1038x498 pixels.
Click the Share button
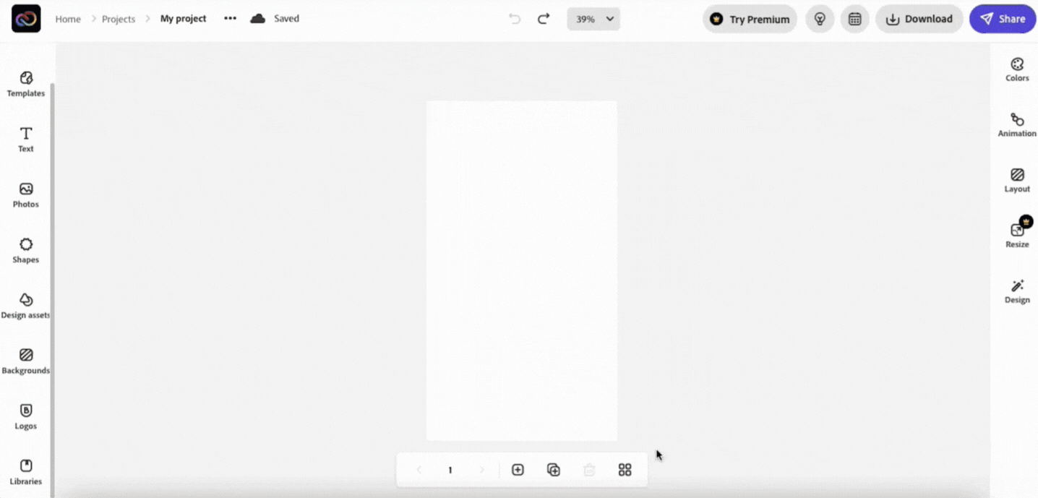1003,20
